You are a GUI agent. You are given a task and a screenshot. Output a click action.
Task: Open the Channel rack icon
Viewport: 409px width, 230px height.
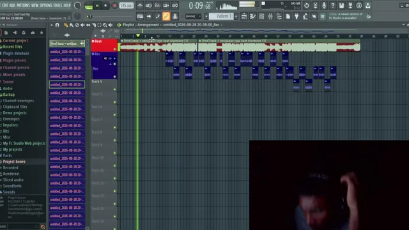coord(261,17)
